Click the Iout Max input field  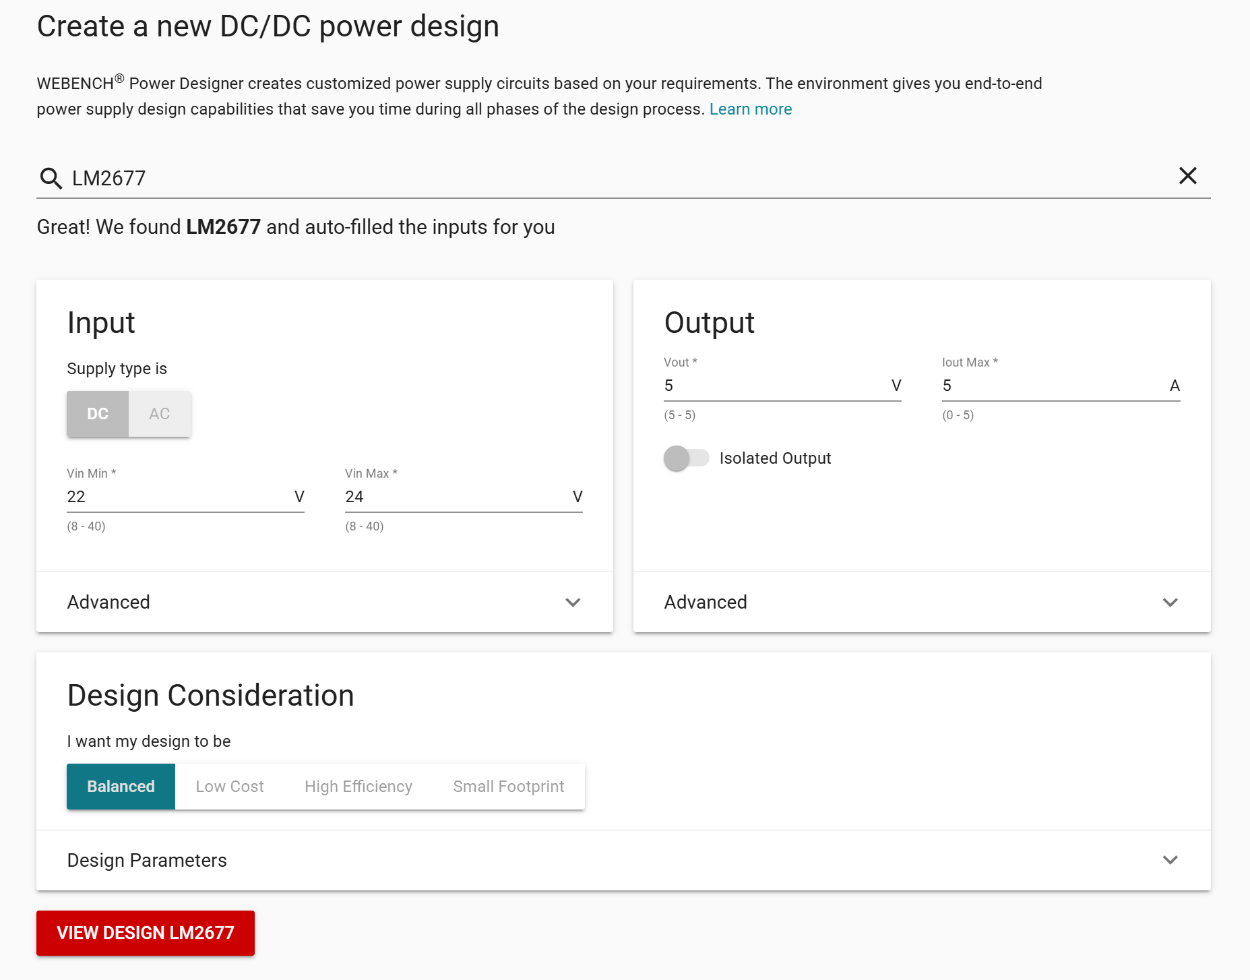[x=1053, y=386]
